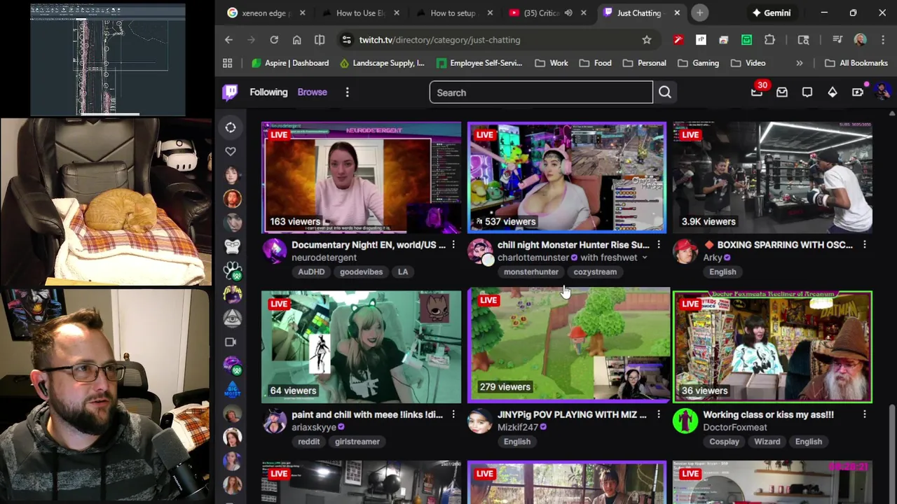Click the heart Followed Channels sidebar icon
897x504 pixels.
pyautogui.click(x=231, y=151)
